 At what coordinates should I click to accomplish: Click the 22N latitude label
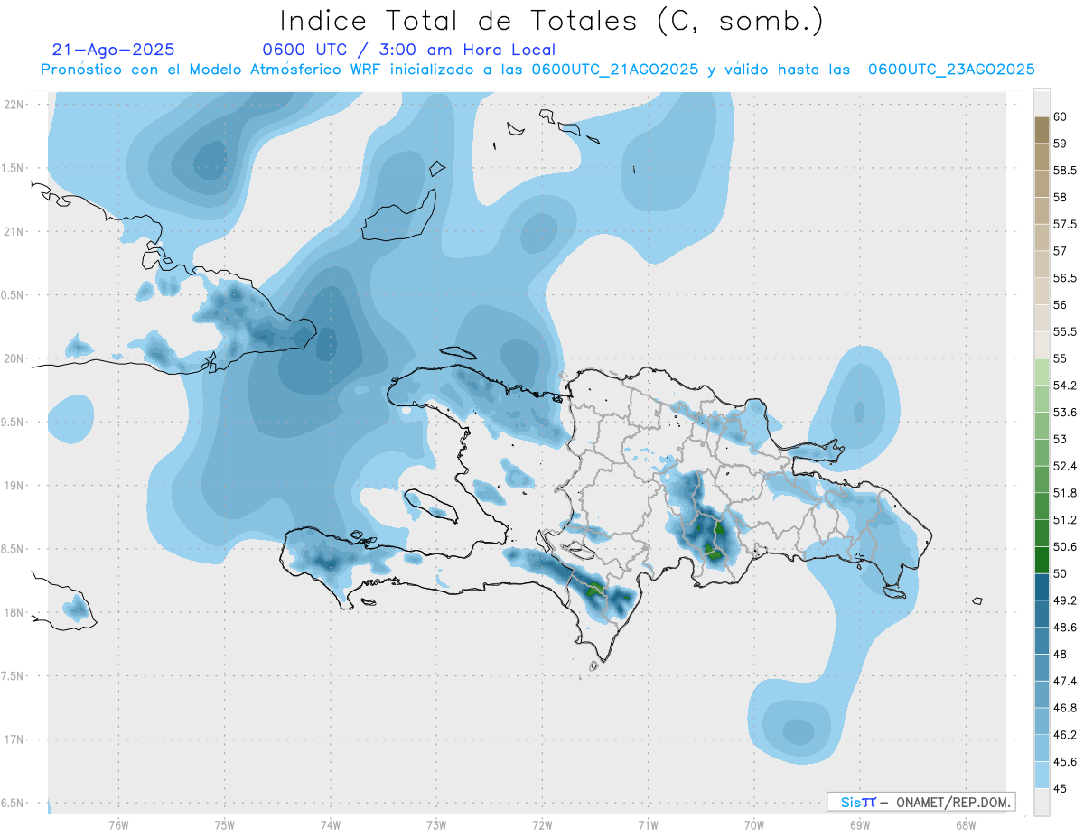13,104
